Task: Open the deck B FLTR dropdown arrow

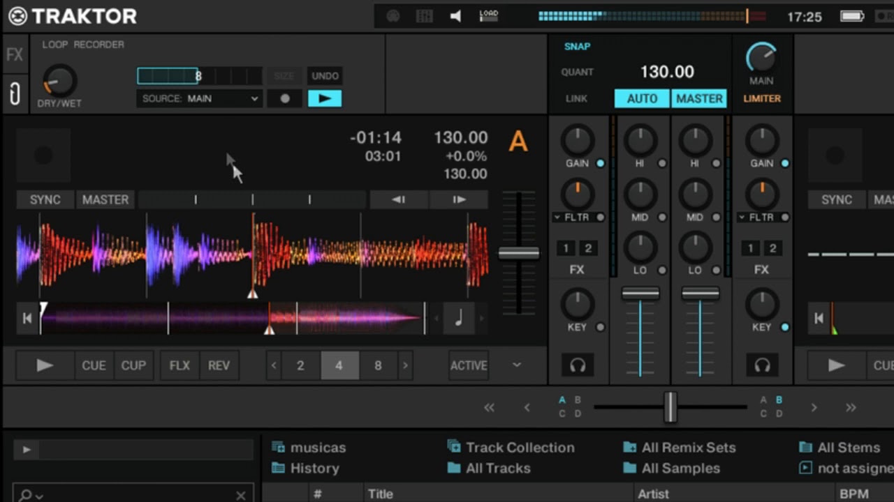Action: [742, 218]
